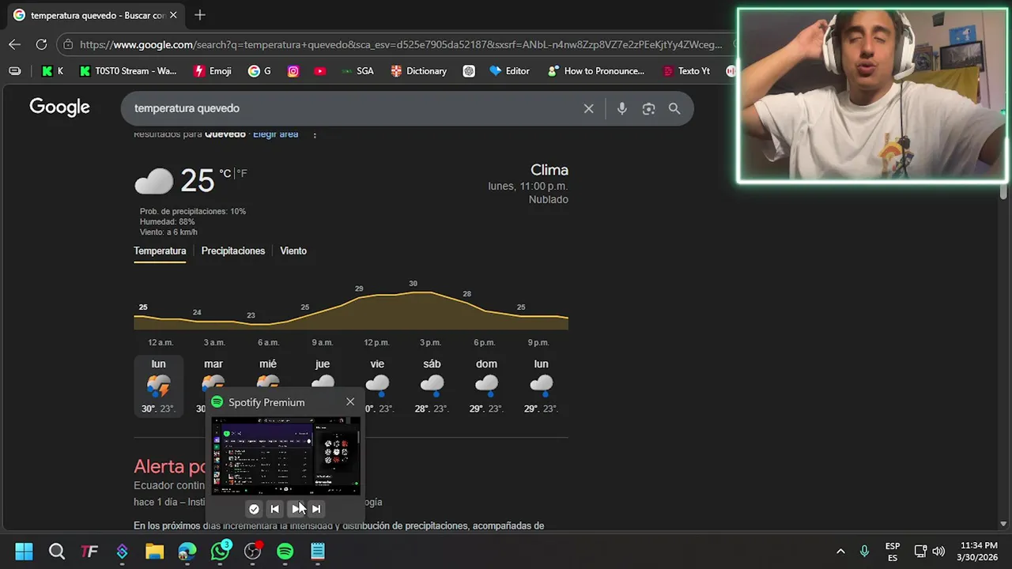
Task: Open Notepad from the taskbar
Action: point(318,552)
